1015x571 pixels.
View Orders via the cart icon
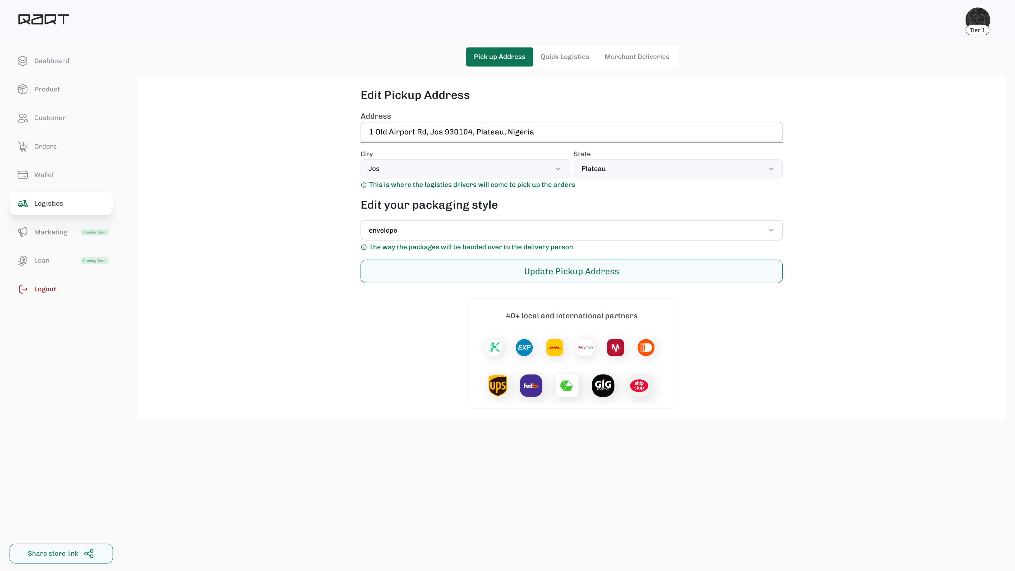pos(22,146)
